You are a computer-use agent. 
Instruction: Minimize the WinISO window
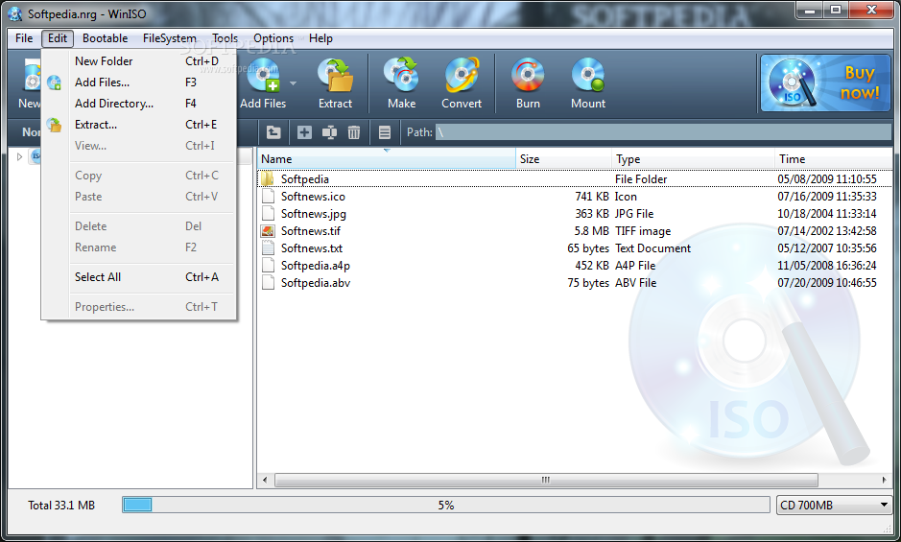[810, 10]
